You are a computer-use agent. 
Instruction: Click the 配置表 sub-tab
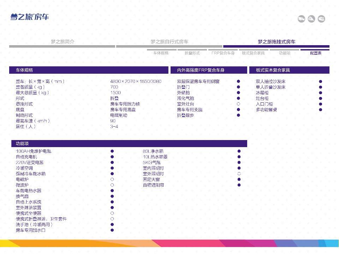[x=315, y=53]
